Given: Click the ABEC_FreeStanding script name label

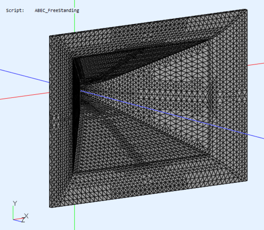Looking at the screenshot, I should pos(57,11).
